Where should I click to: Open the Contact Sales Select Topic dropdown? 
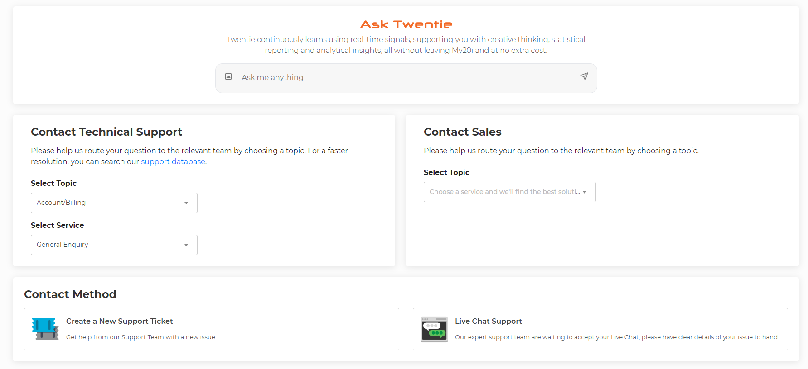509,192
